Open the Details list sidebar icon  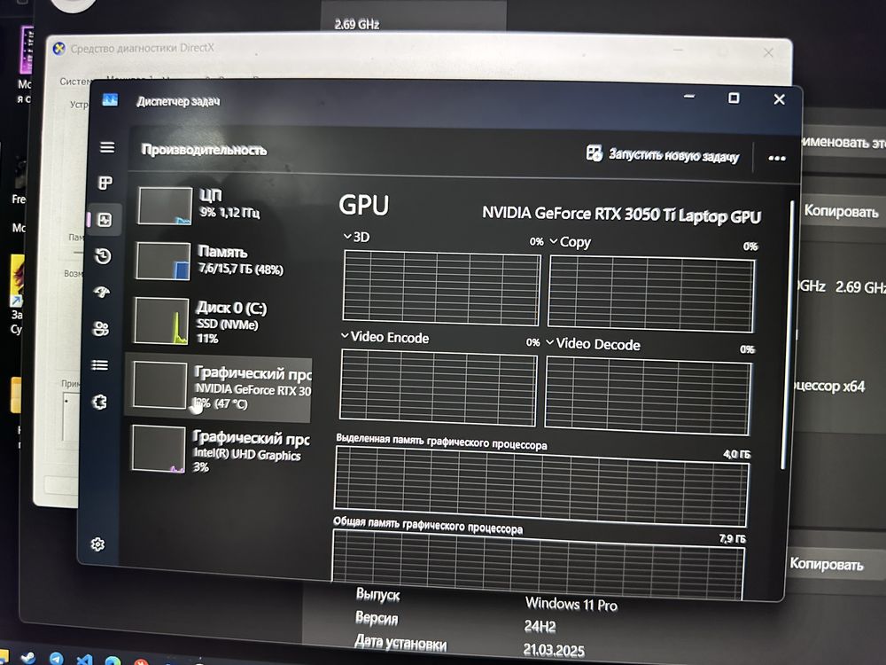point(100,365)
